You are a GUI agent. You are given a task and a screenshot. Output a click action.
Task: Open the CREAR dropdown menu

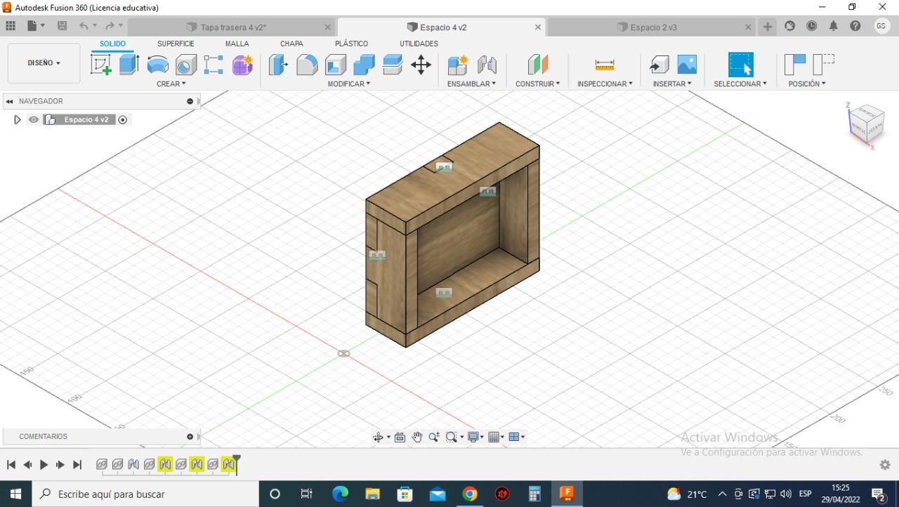[171, 84]
